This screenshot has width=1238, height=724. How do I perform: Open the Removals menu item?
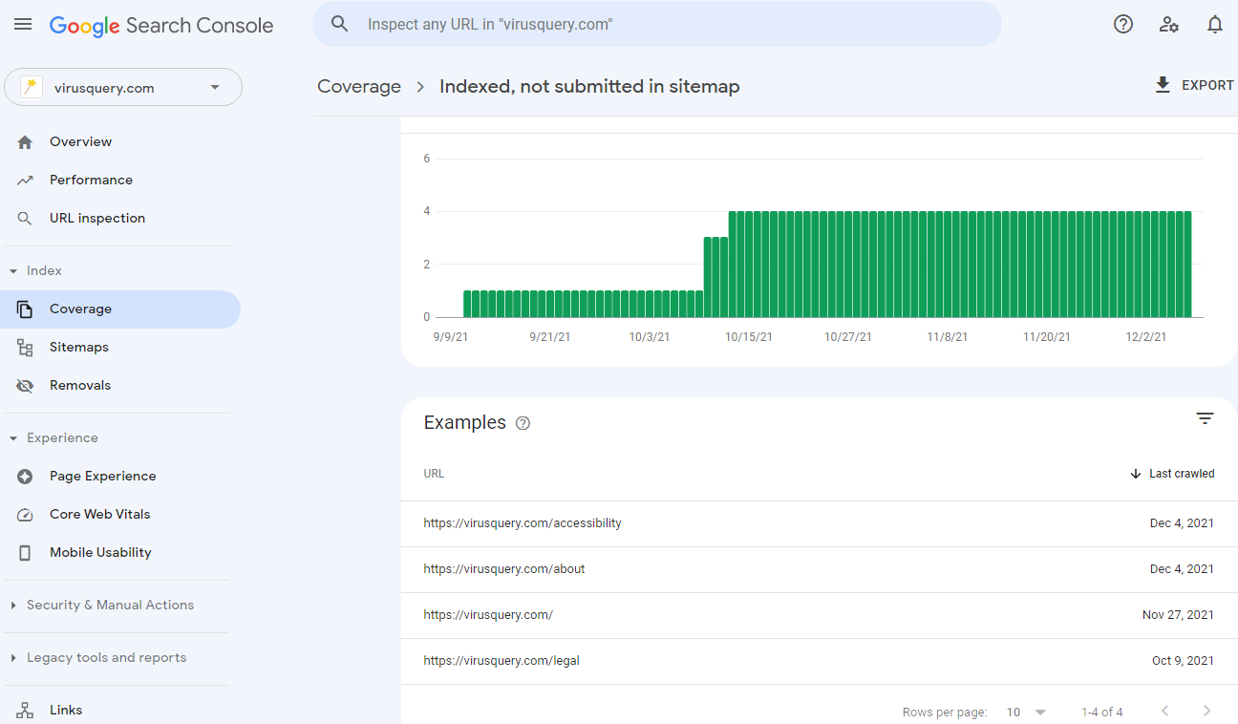point(120,386)
